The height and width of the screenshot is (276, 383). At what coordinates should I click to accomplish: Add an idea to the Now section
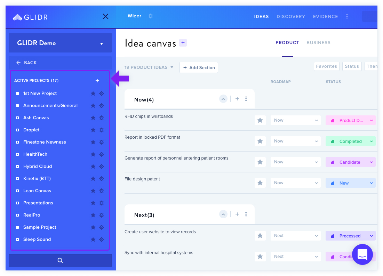coord(237,99)
